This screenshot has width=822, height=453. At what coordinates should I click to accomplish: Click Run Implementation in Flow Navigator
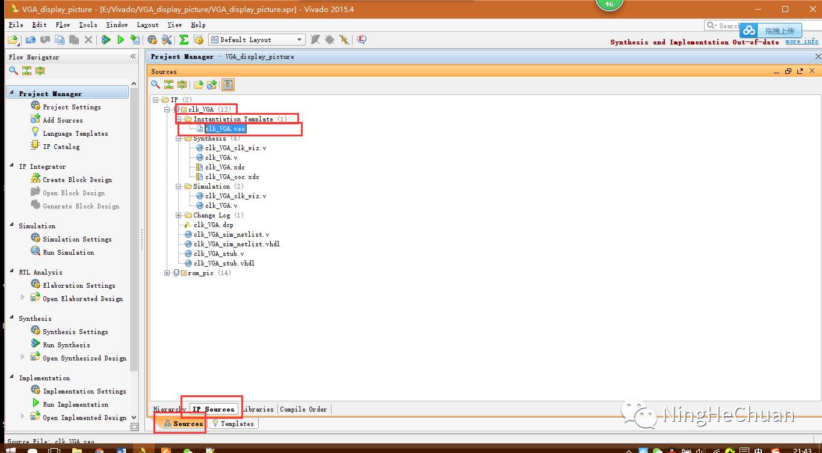[x=75, y=404]
